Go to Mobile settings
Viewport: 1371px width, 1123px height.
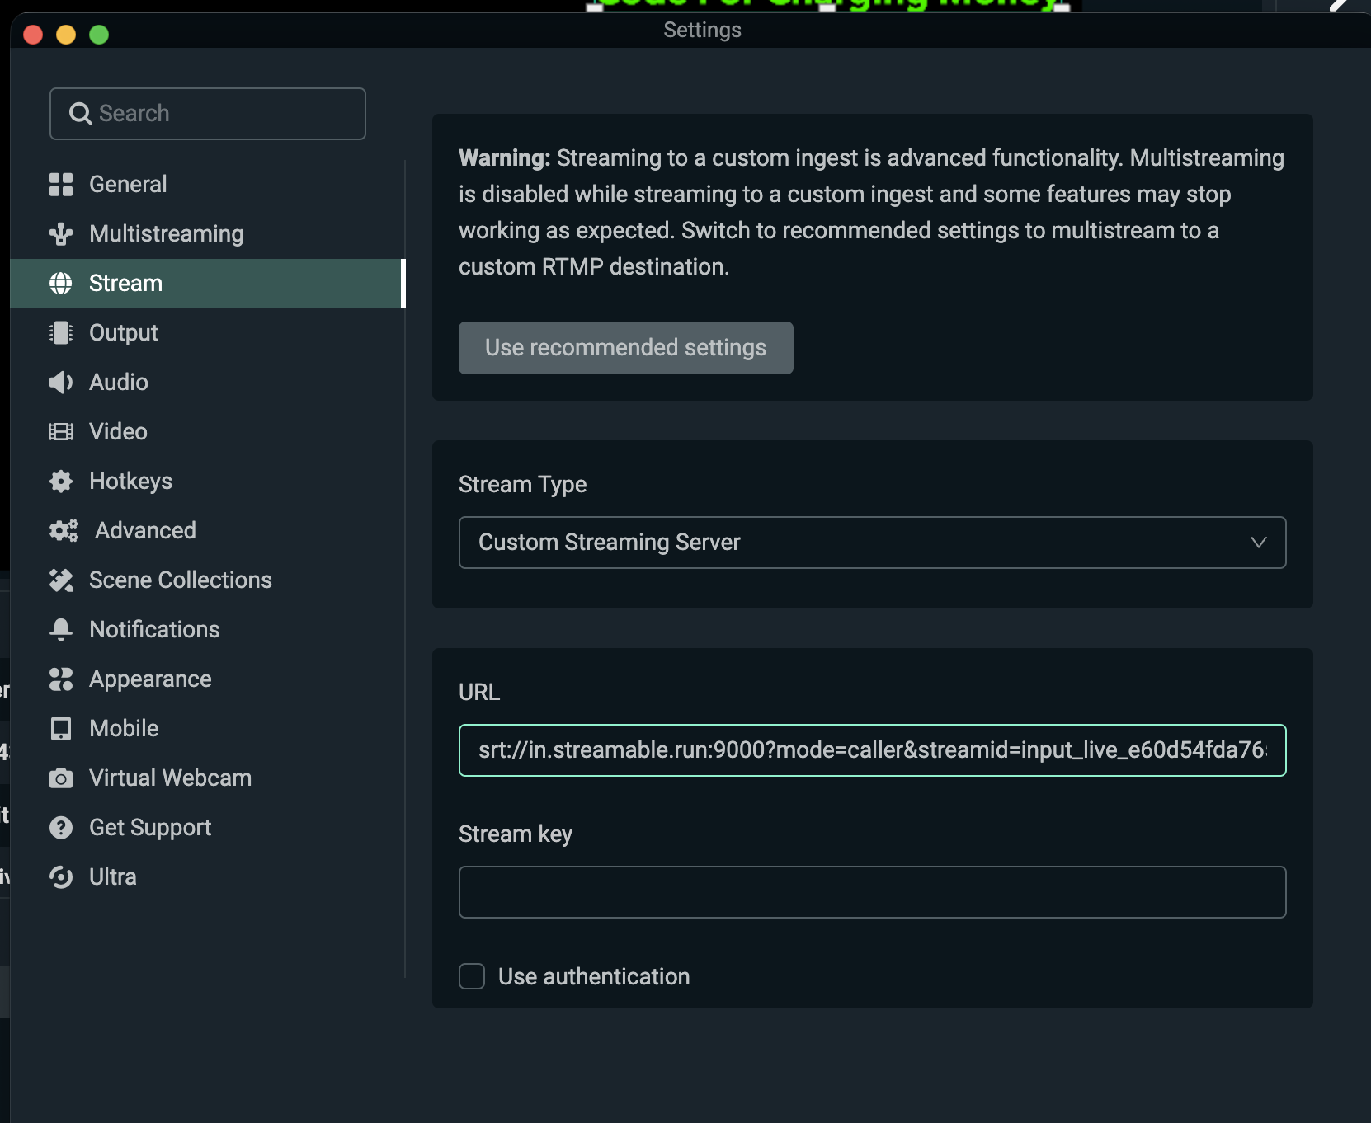(x=208, y=729)
